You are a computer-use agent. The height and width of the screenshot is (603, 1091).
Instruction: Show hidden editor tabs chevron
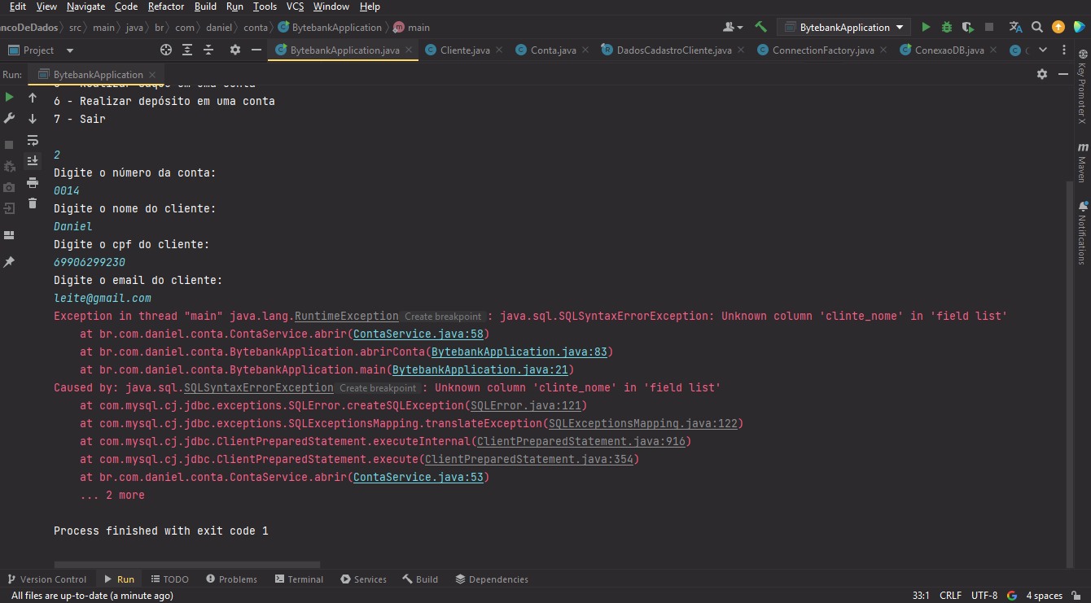[1043, 50]
